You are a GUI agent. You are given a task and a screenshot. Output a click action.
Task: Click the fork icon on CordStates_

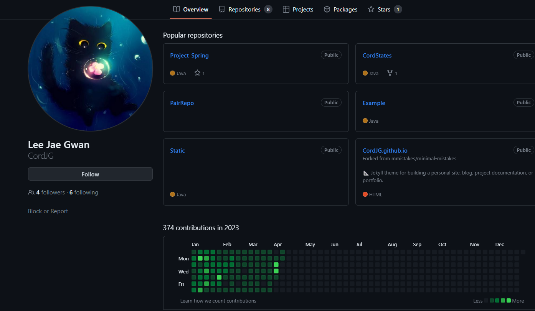[x=390, y=73]
